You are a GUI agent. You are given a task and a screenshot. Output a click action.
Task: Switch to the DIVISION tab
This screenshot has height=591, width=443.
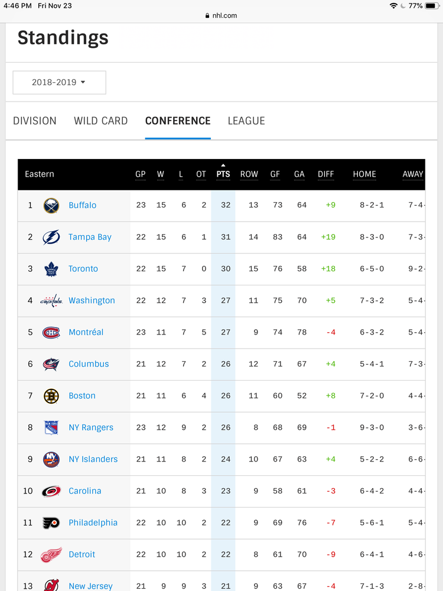[35, 121]
